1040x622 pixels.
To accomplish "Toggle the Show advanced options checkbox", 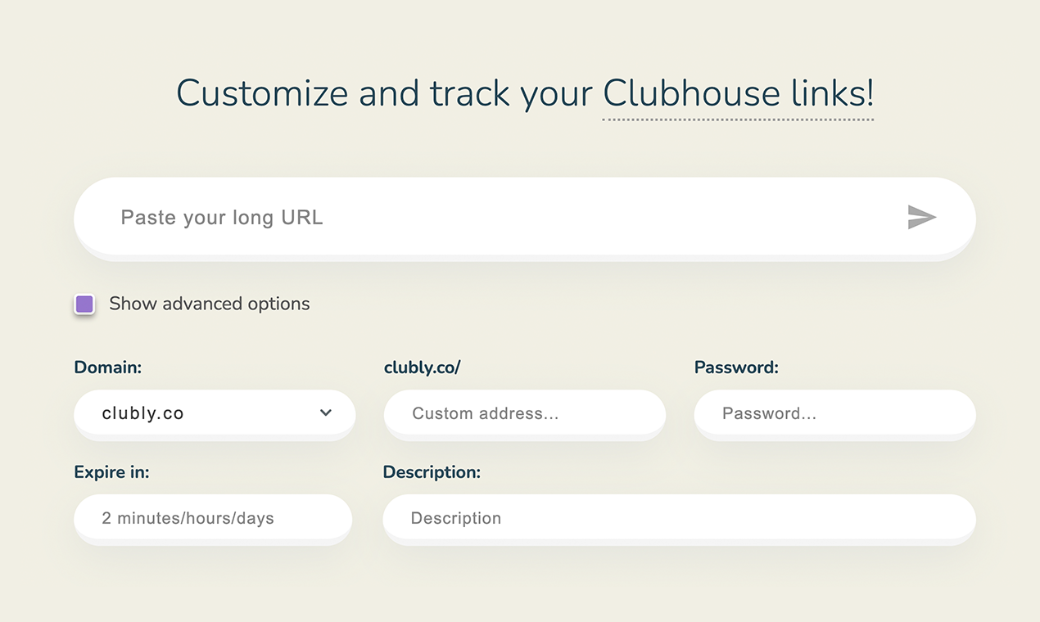I will (x=84, y=304).
